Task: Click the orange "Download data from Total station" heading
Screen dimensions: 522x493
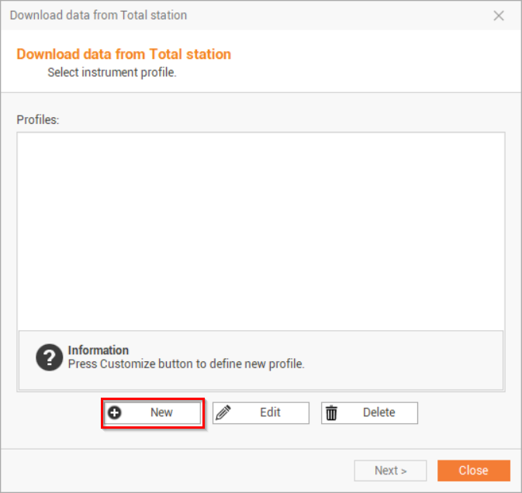Action: click(123, 54)
